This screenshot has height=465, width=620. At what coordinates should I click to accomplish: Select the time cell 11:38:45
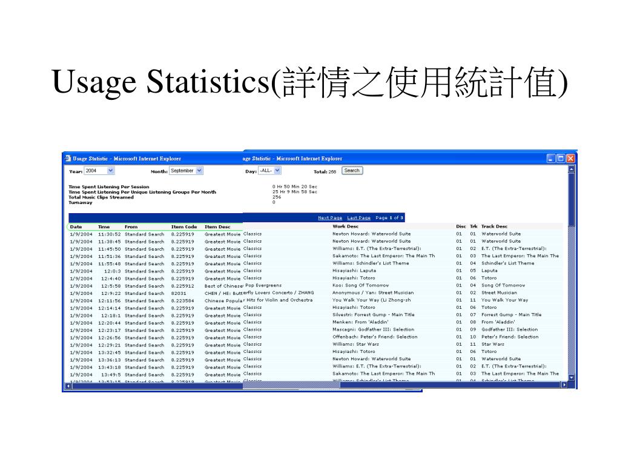[x=109, y=242]
